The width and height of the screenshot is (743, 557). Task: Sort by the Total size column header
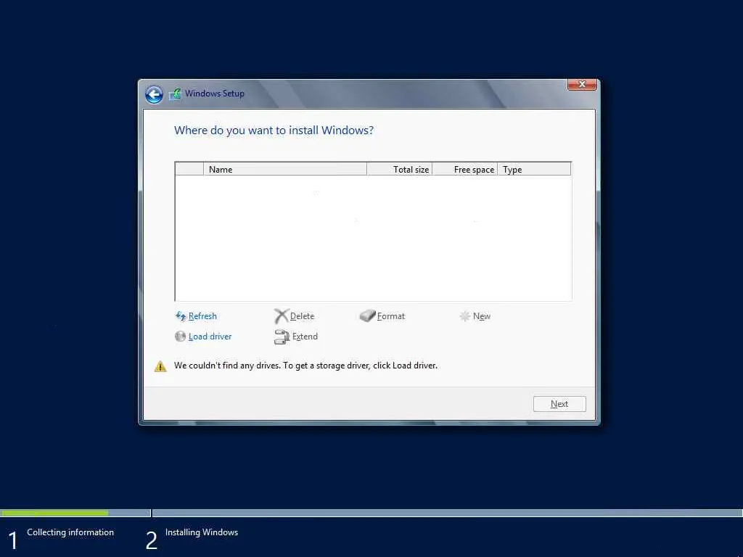point(399,169)
